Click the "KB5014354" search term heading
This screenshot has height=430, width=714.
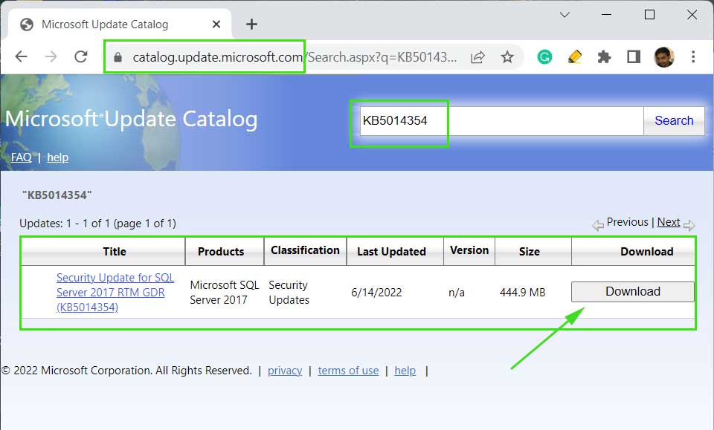click(57, 195)
